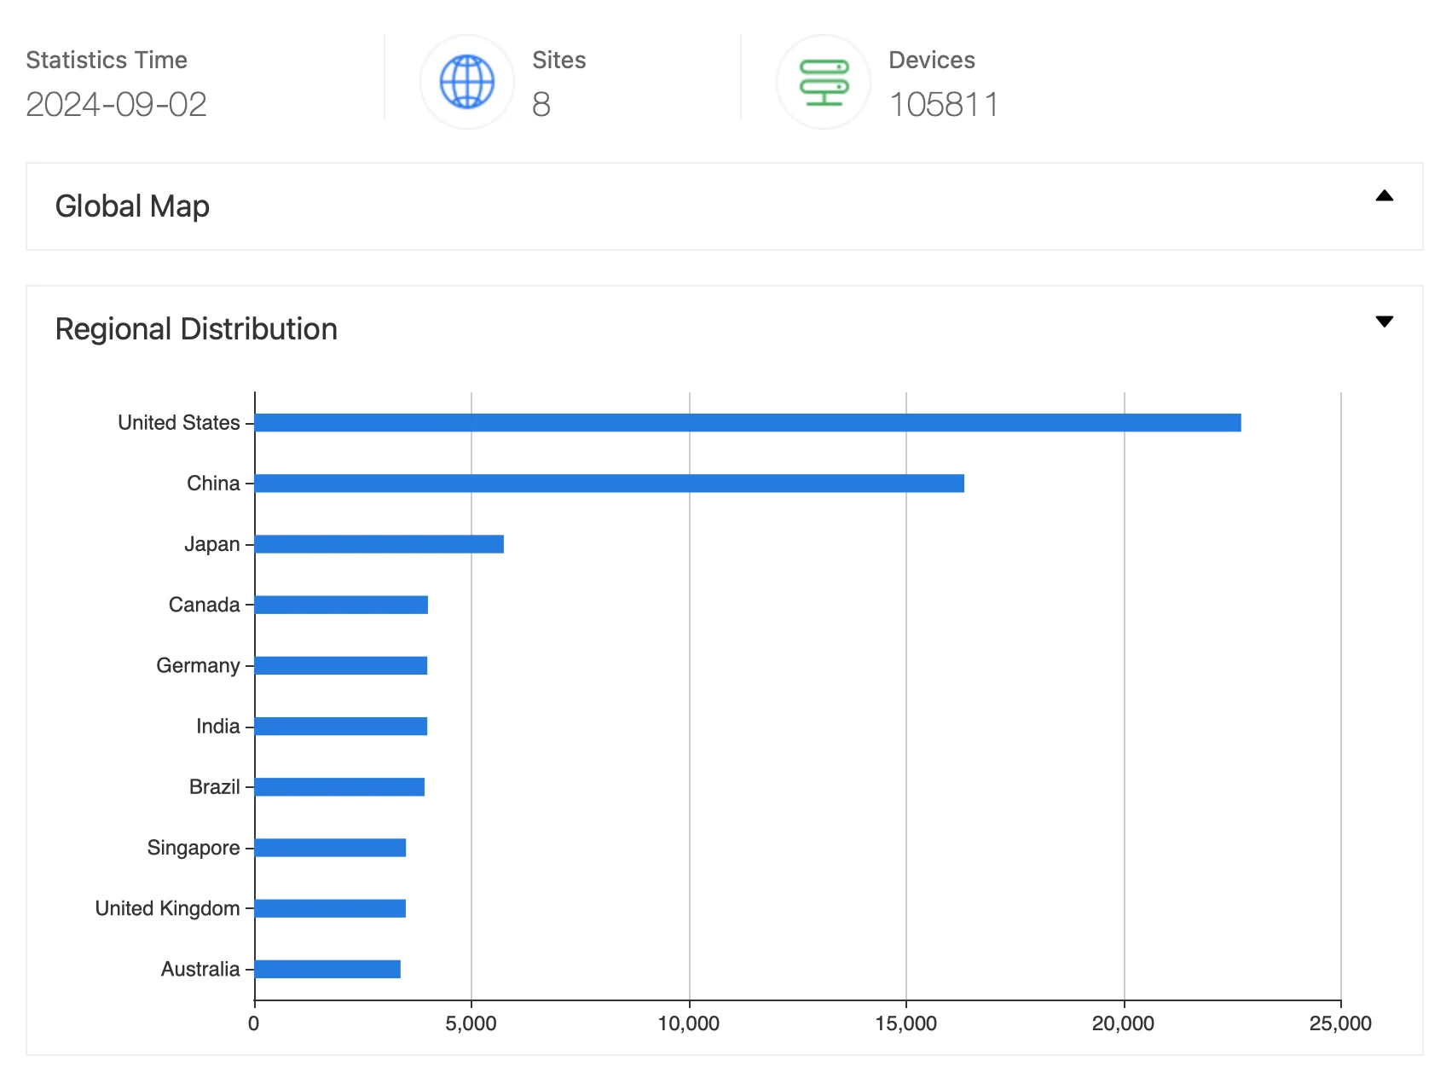Select the Japan bar in chart
Screen dimensions: 1446x1078
[379, 544]
